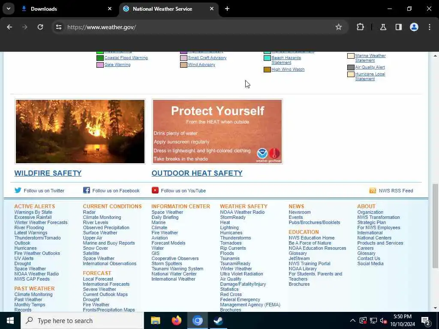Click the Coastal Flood Warning color swatch
This screenshot has height=329, width=439.
pyautogui.click(x=100, y=58)
